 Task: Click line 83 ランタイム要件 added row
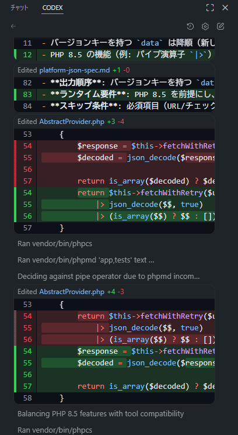[x=114, y=94]
